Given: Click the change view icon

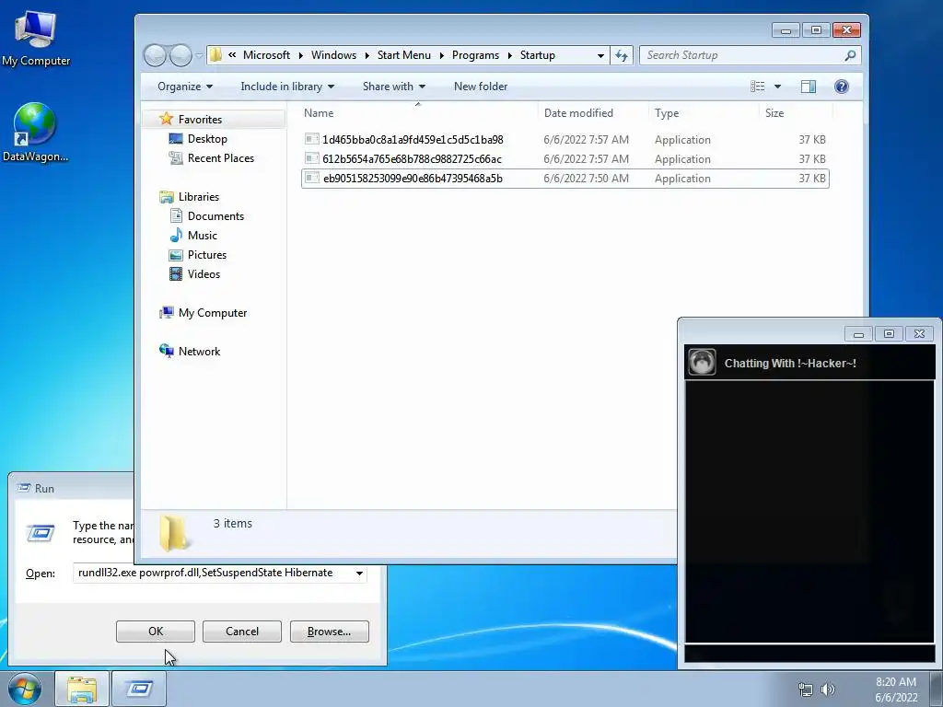Looking at the screenshot, I should point(758,87).
